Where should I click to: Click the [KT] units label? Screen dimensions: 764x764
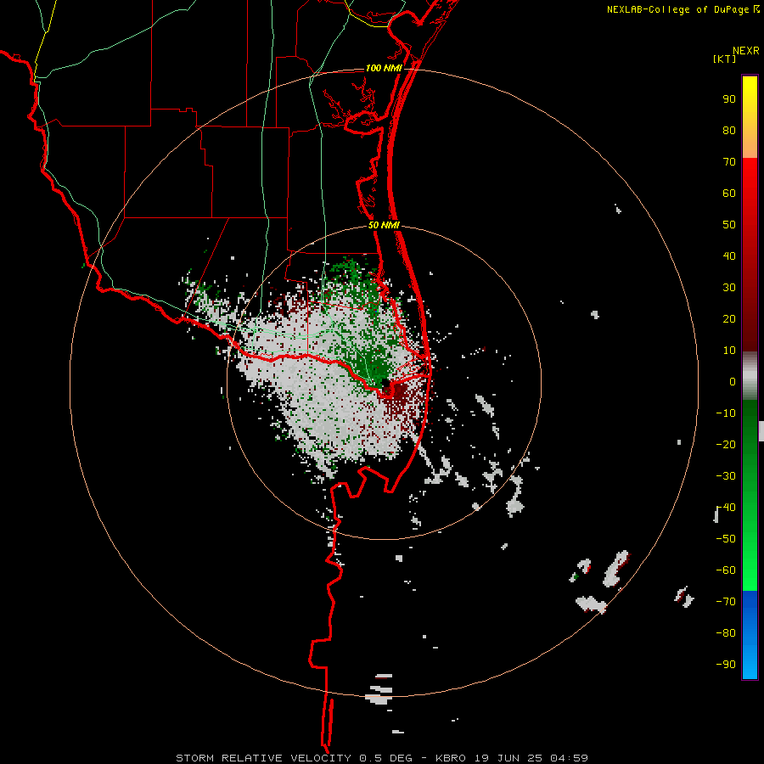725,59
